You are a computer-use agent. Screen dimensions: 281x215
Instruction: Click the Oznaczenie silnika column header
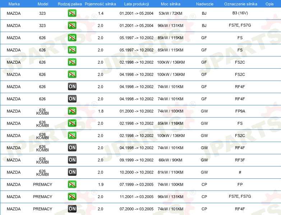tap(240, 4)
